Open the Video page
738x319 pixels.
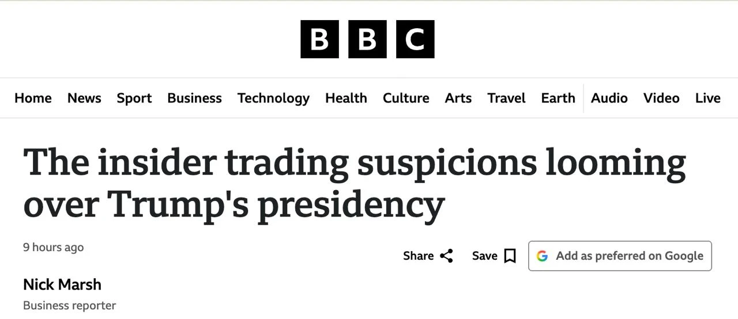point(661,98)
